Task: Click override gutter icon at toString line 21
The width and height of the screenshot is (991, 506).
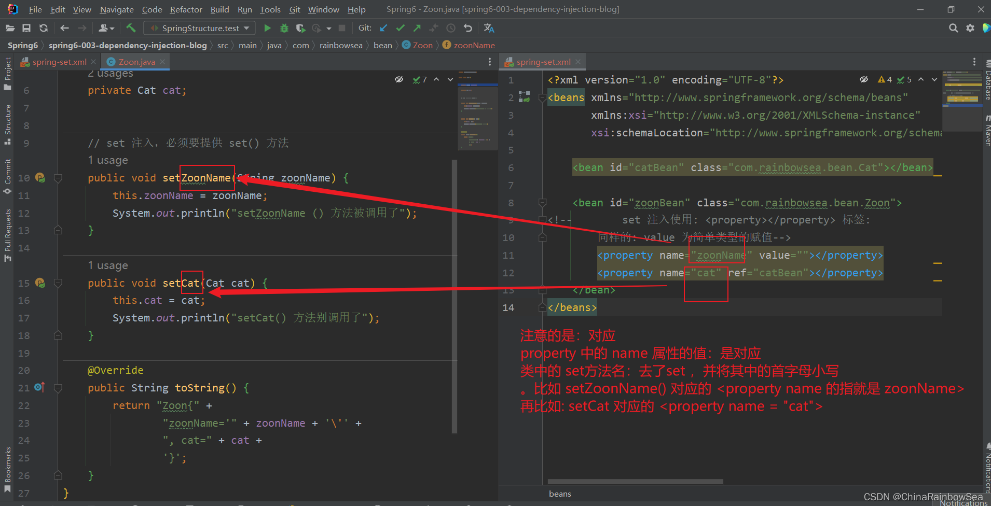Action: click(x=39, y=387)
